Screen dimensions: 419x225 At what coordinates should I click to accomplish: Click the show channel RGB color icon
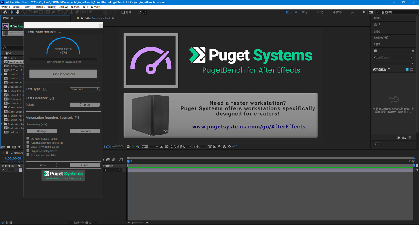138,147
